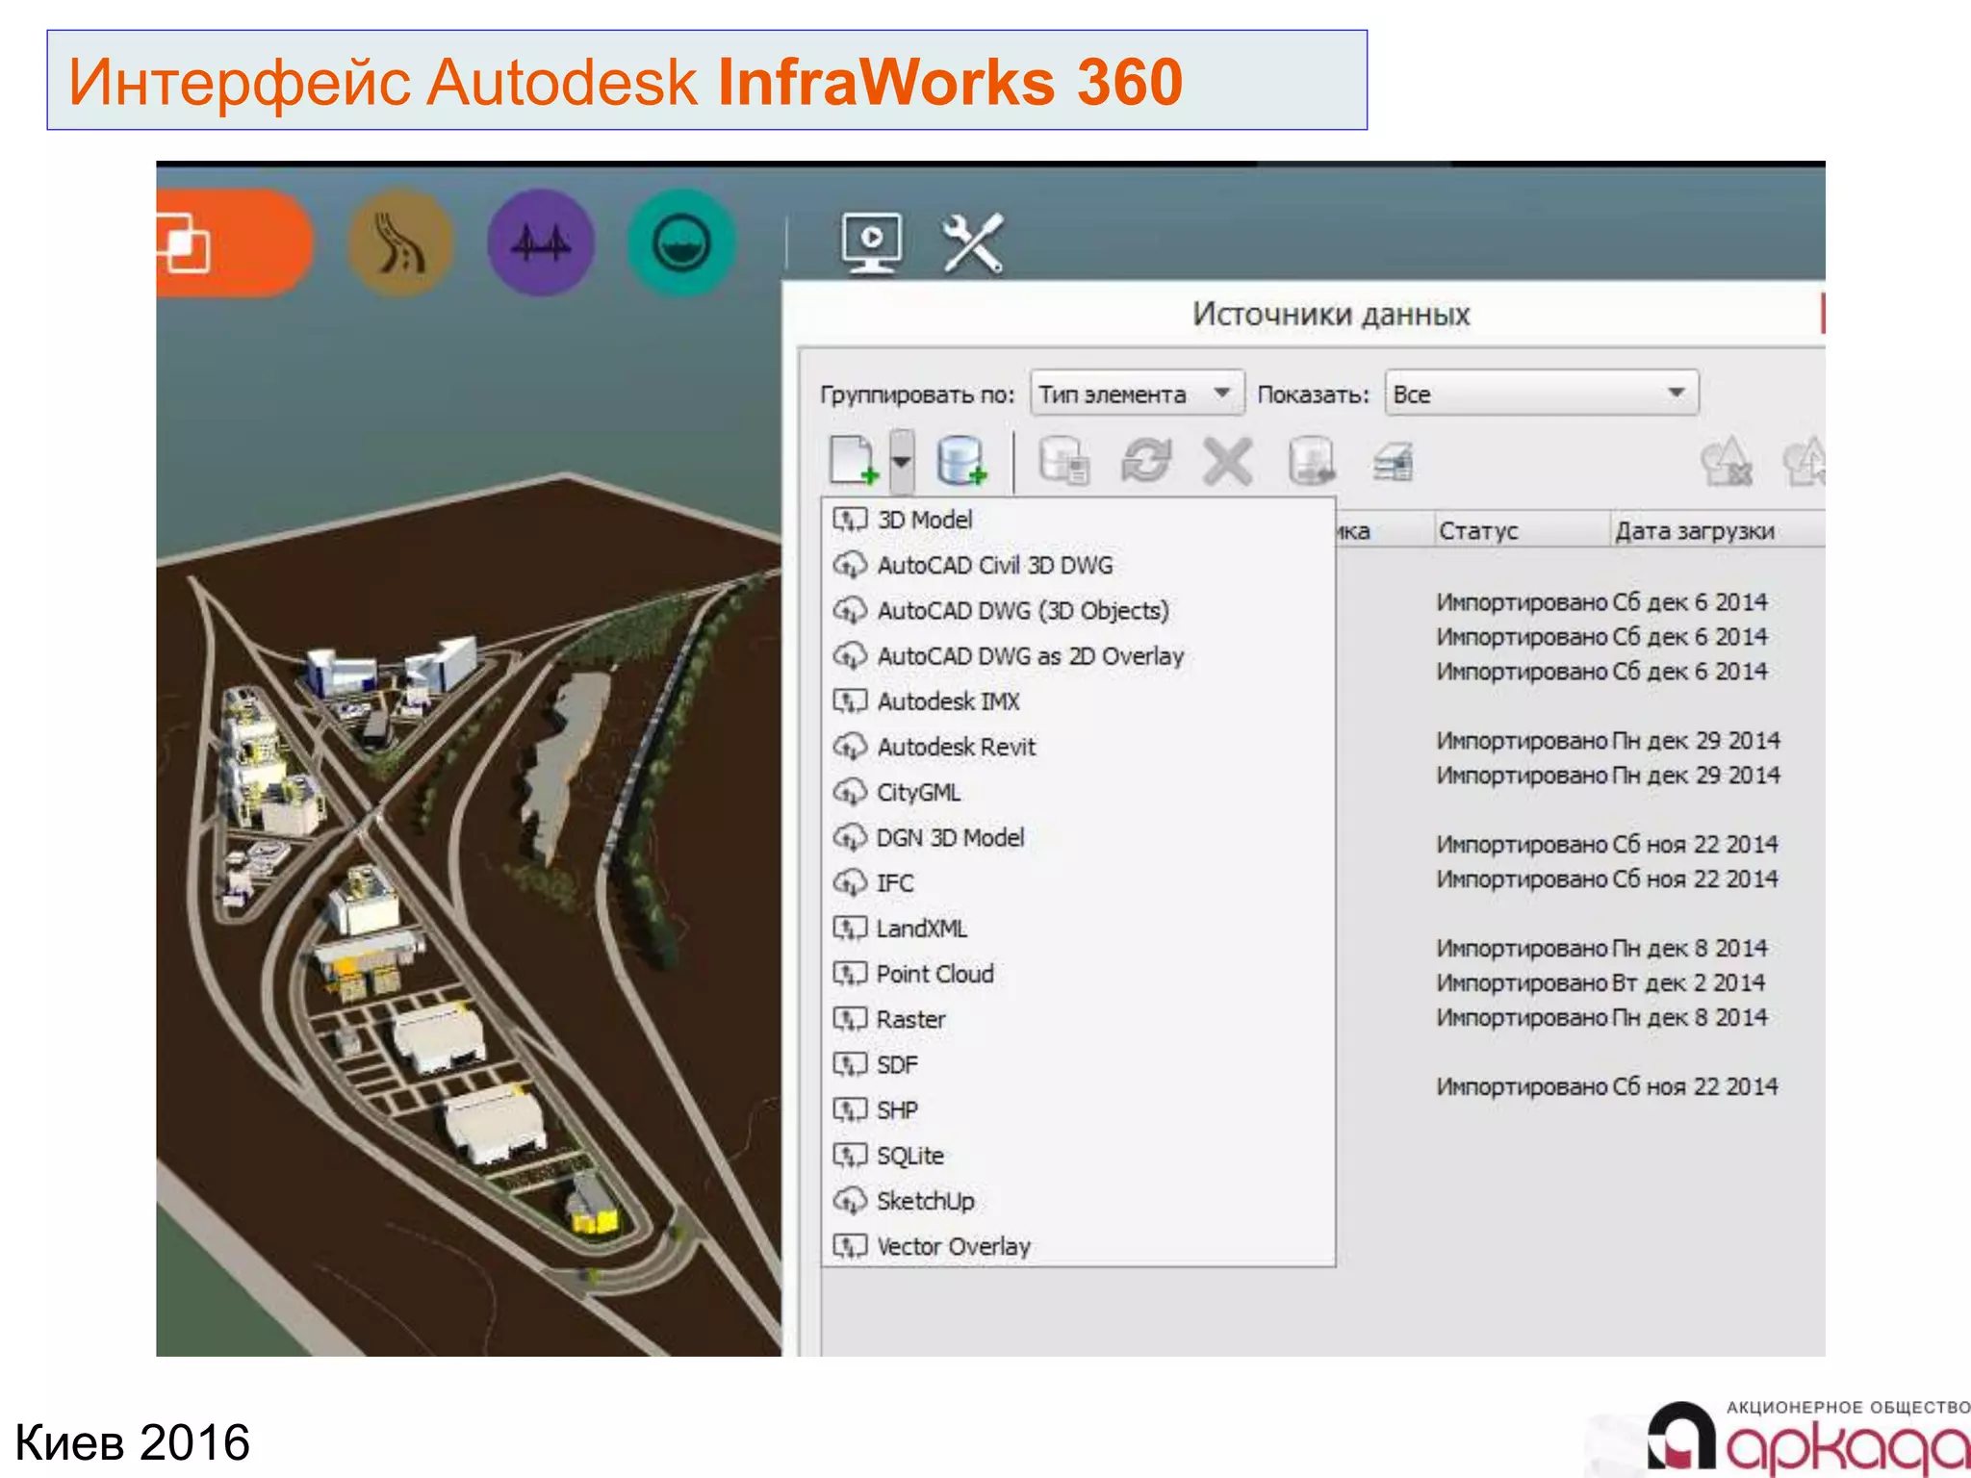Select AutoCAD DWG as 2D Overlay
This screenshot has width=1971, height=1478.
point(1078,655)
